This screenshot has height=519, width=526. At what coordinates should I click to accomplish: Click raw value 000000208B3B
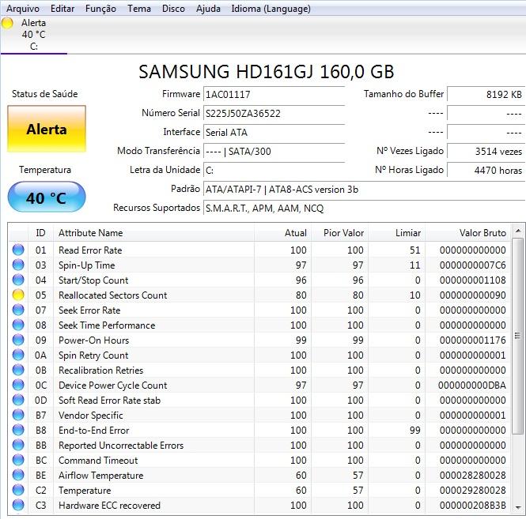pyautogui.click(x=473, y=506)
